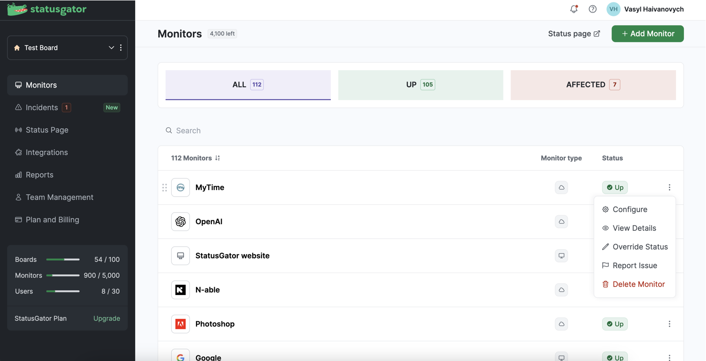Open the Monitors sidebar item

click(67, 85)
